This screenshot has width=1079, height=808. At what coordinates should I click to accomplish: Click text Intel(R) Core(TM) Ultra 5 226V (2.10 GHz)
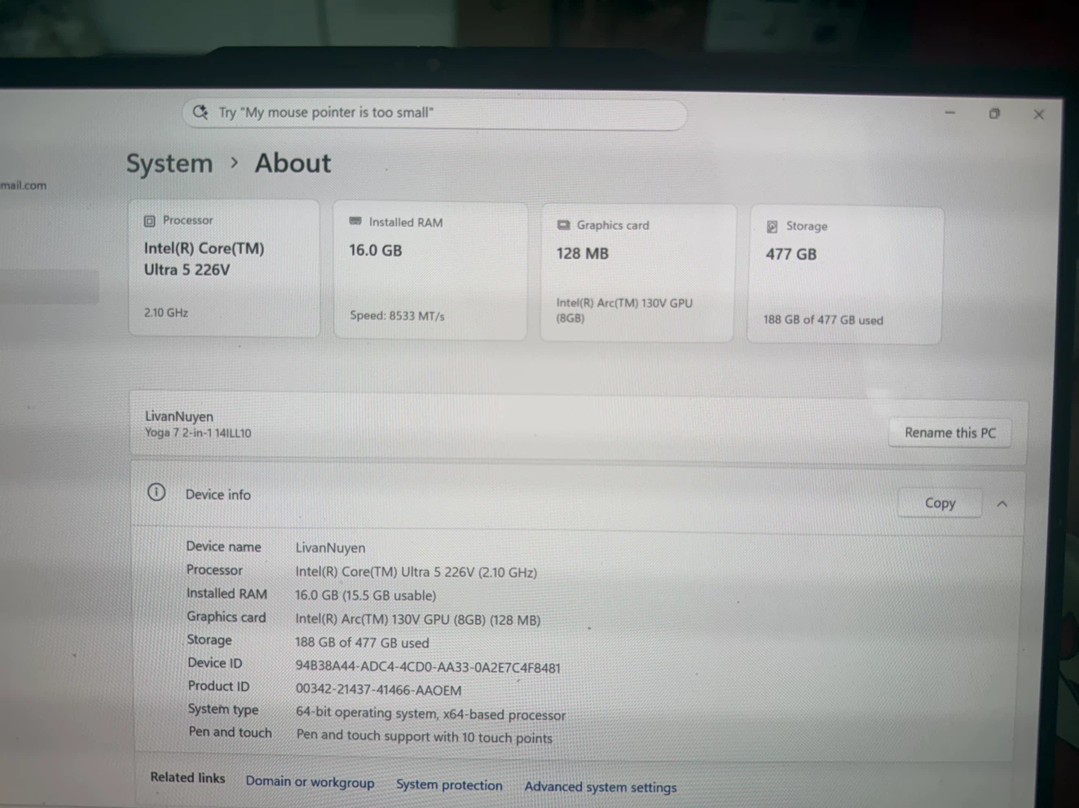(416, 572)
